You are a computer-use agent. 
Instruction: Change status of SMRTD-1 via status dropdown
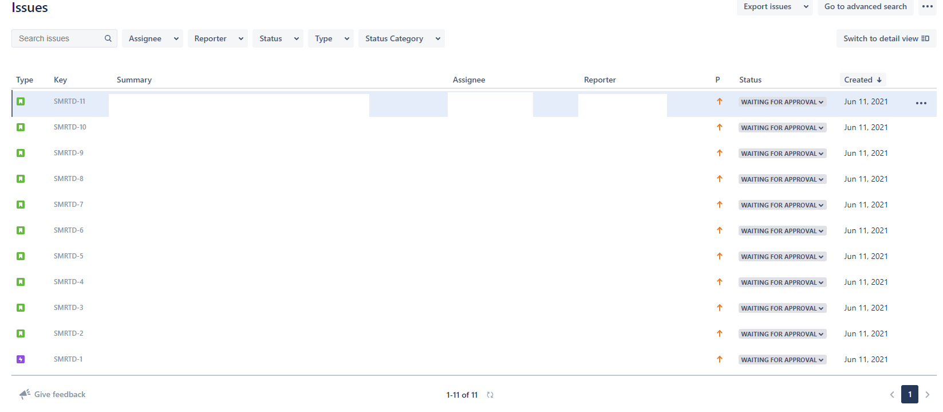[782, 360]
